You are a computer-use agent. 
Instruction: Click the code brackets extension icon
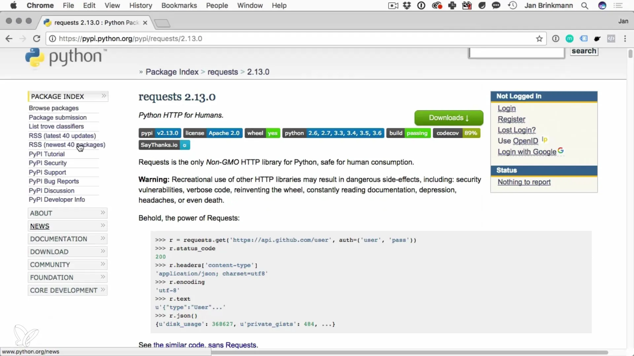coord(611,39)
